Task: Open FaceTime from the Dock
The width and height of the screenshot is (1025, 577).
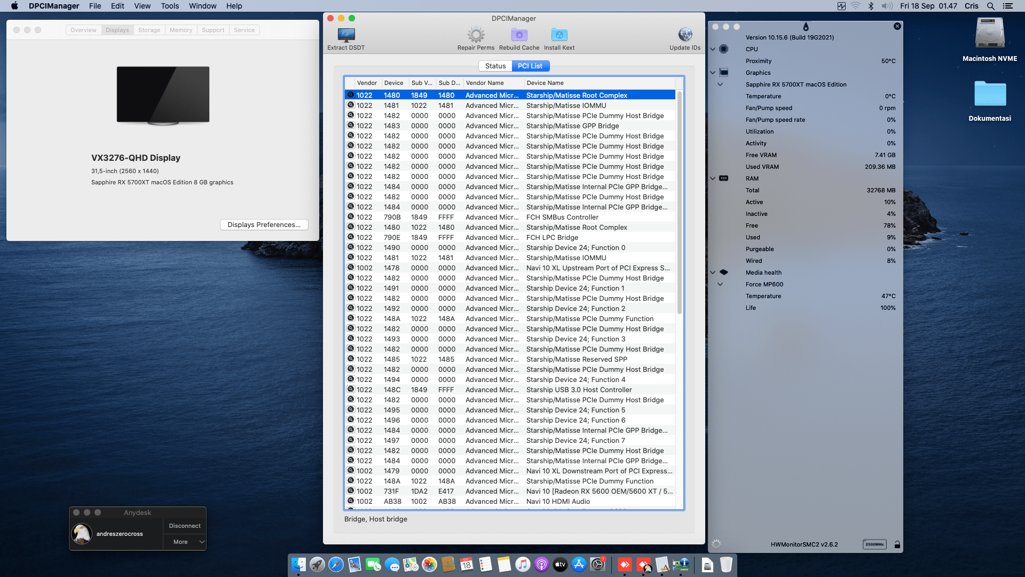Action: pos(373,564)
